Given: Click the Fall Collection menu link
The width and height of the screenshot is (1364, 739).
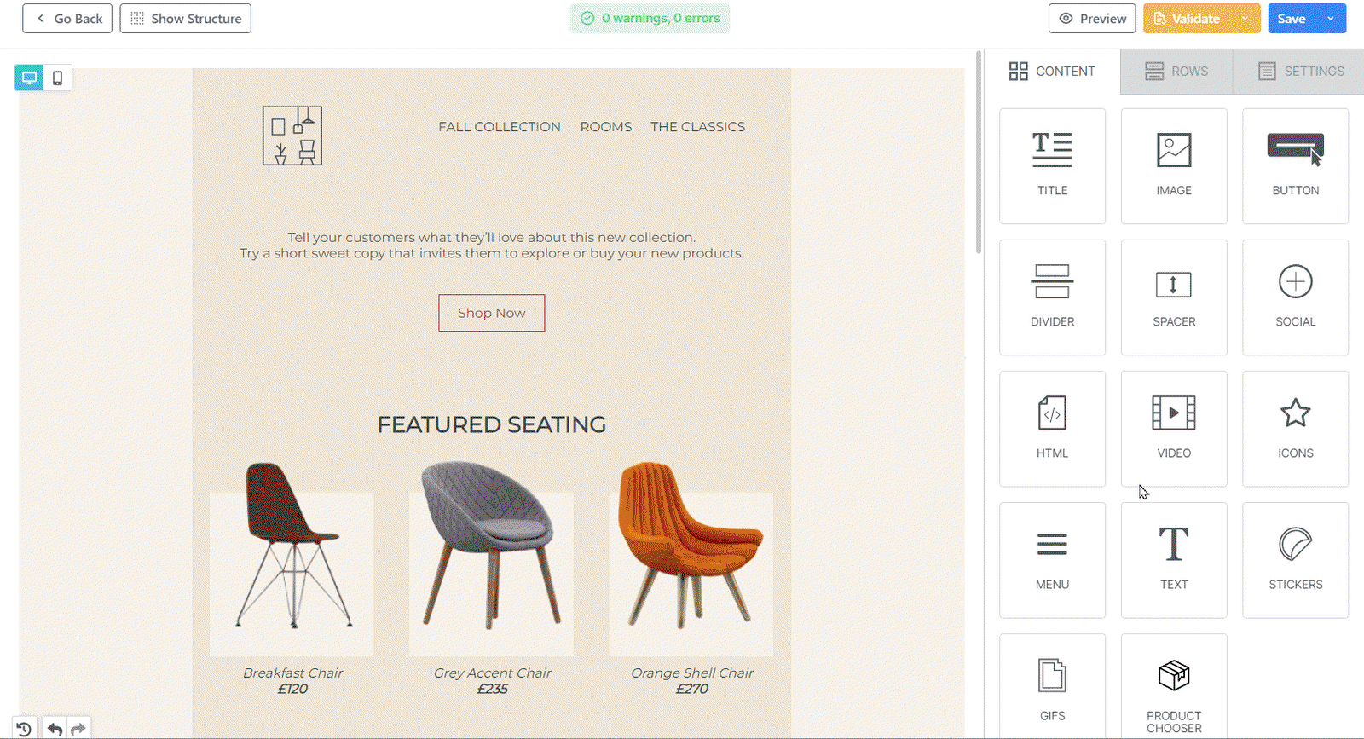Looking at the screenshot, I should click(x=500, y=127).
